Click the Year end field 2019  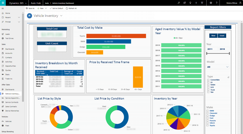click(x=224, y=49)
